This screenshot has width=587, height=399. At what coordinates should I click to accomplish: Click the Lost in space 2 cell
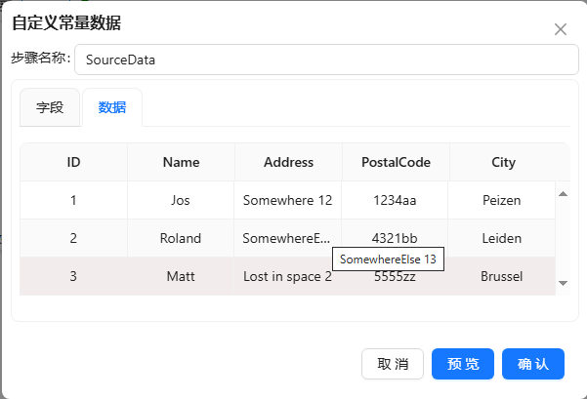point(287,276)
